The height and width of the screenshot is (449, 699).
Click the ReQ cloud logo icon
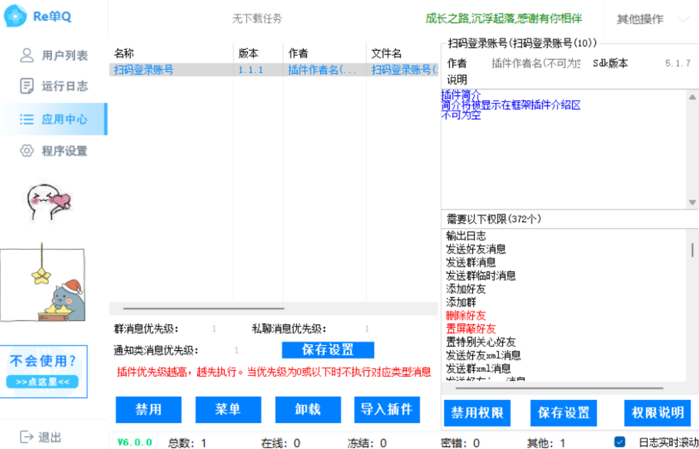point(16,17)
